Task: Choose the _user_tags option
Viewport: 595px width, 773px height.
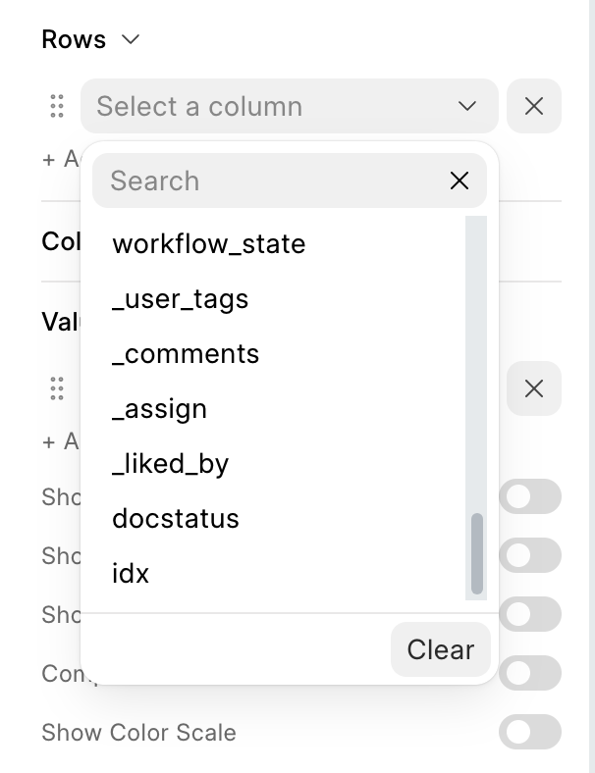Action: click(181, 298)
